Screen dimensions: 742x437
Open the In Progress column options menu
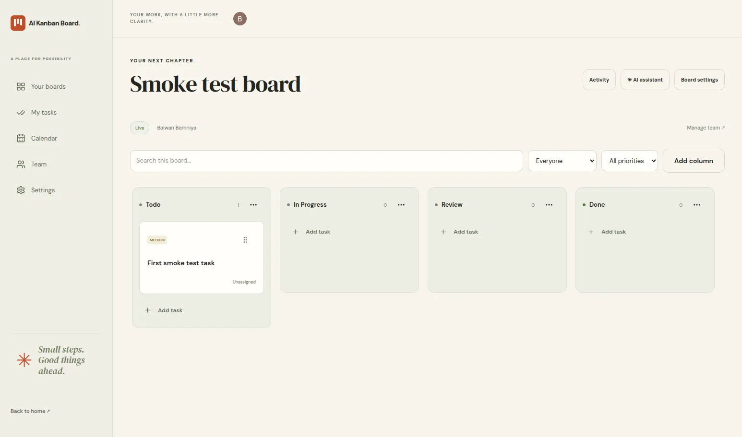(x=401, y=205)
